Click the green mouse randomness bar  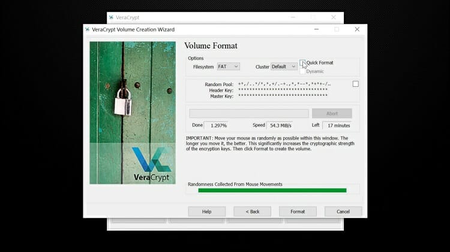(272, 190)
